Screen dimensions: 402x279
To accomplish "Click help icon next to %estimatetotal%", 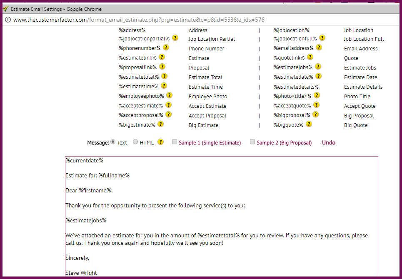I will (164, 76).
